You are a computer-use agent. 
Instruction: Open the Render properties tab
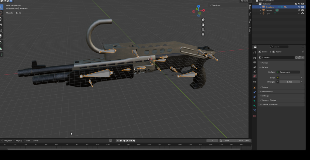[255, 58]
